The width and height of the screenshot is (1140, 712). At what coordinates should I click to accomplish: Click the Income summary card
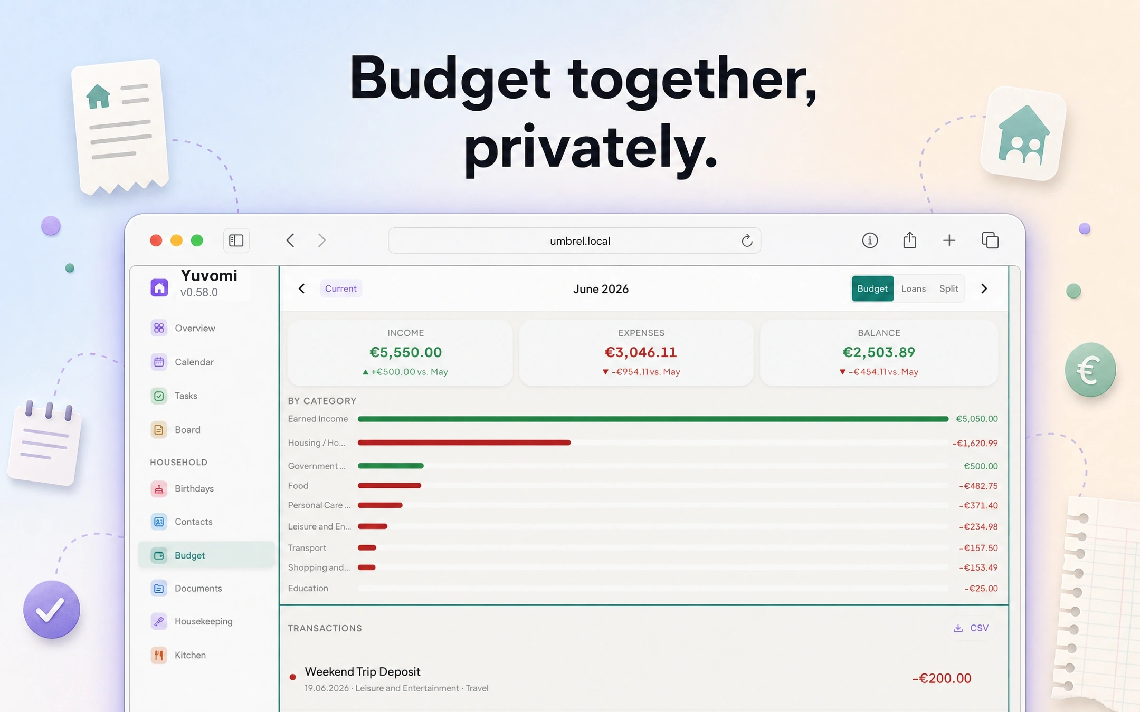tap(400, 352)
